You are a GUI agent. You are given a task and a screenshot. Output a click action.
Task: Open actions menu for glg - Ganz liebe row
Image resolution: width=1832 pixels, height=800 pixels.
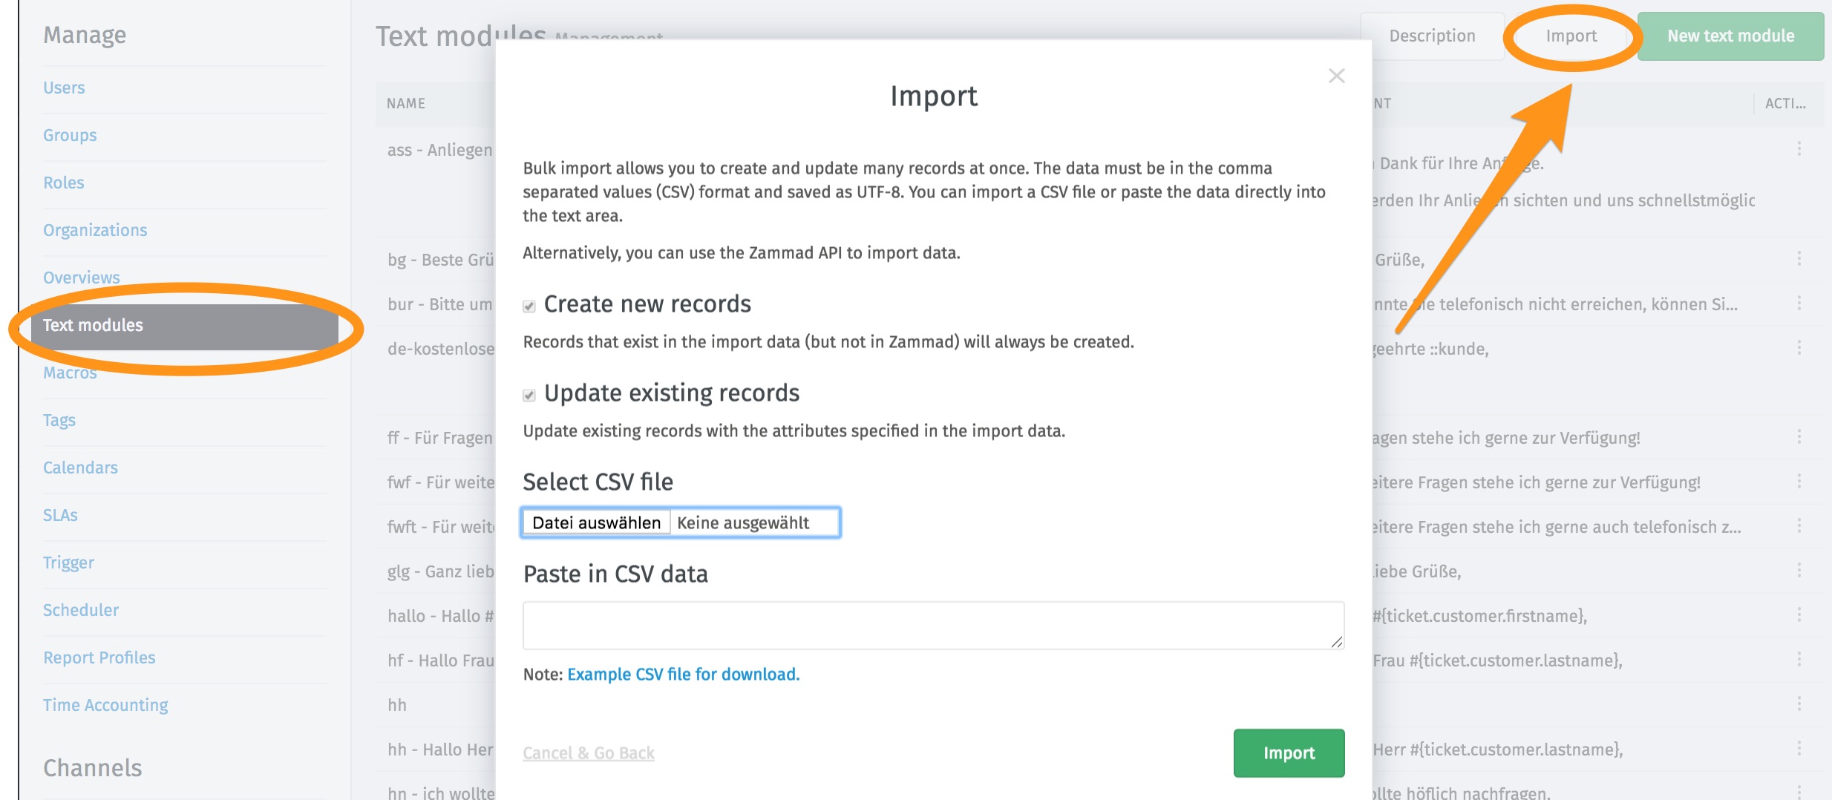[1799, 570]
